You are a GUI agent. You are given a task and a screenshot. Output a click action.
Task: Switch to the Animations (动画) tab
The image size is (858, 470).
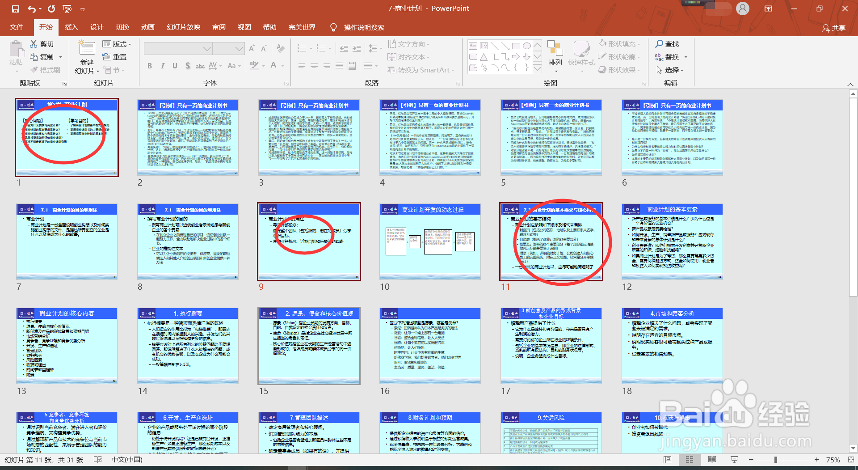tap(148, 27)
